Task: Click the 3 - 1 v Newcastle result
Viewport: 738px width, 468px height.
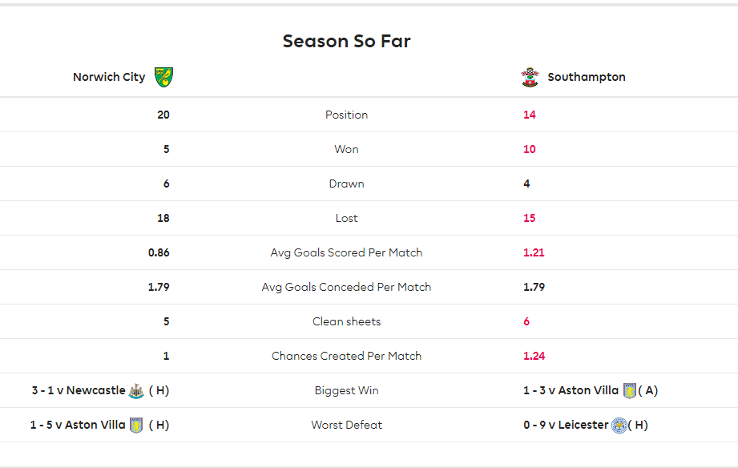Action: tap(79, 390)
